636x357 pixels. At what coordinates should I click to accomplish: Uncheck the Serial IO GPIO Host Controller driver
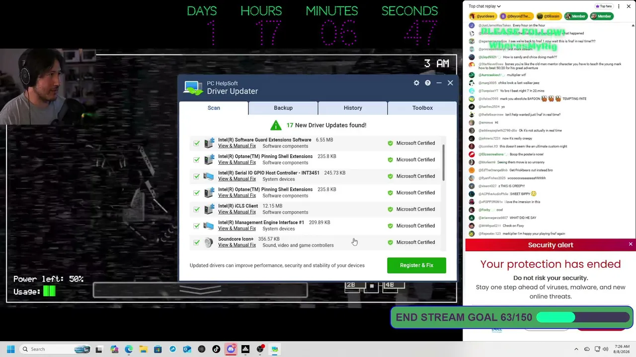(x=197, y=176)
